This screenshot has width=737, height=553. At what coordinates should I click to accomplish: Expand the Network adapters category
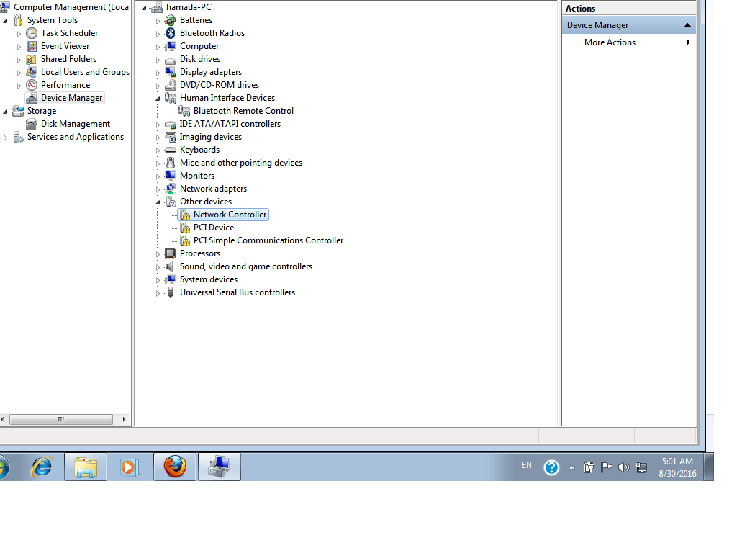tap(158, 189)
